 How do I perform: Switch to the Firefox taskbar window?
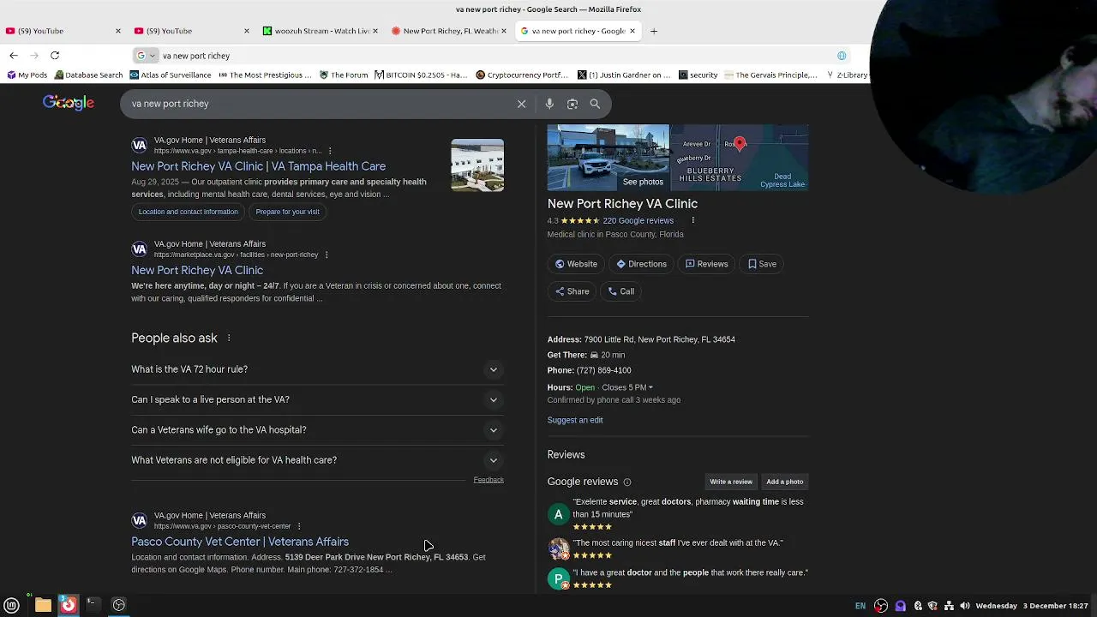click(69, 605)
